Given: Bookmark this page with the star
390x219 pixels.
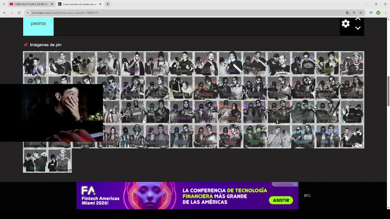Looking at the screenshot, I should coord(361,13).
